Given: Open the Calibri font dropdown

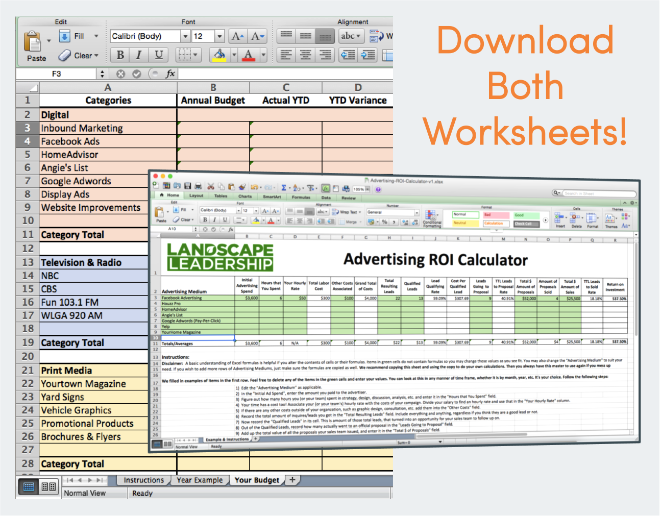Looking at the screenshot, I should [185, 36].
